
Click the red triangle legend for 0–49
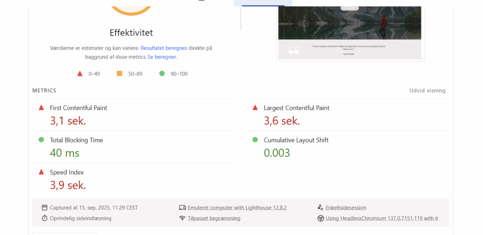80,74
